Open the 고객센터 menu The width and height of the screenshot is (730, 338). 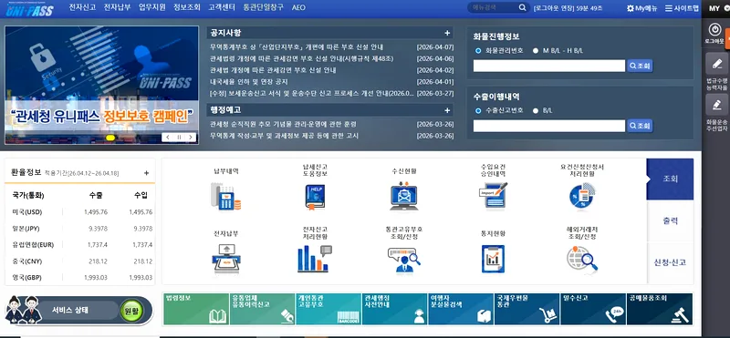tap(222, 7)
